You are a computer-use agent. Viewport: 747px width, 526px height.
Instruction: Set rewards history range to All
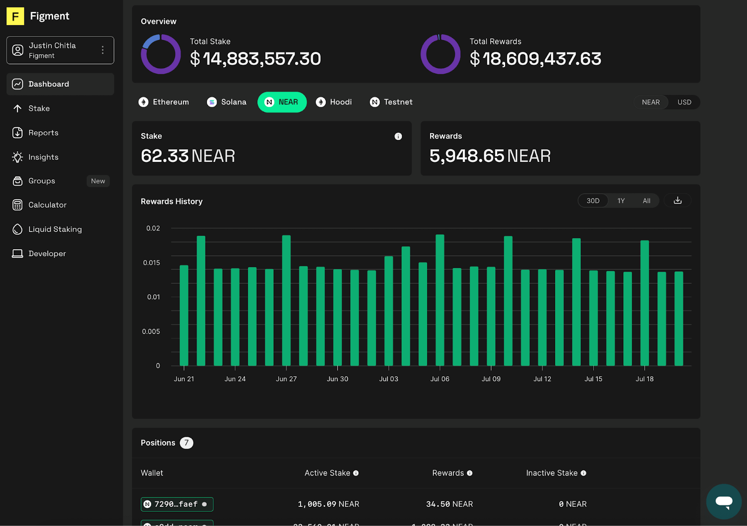(x=647, y=201)
